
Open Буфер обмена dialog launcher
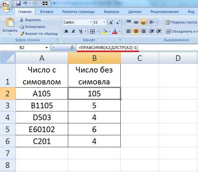click(58, 40)
